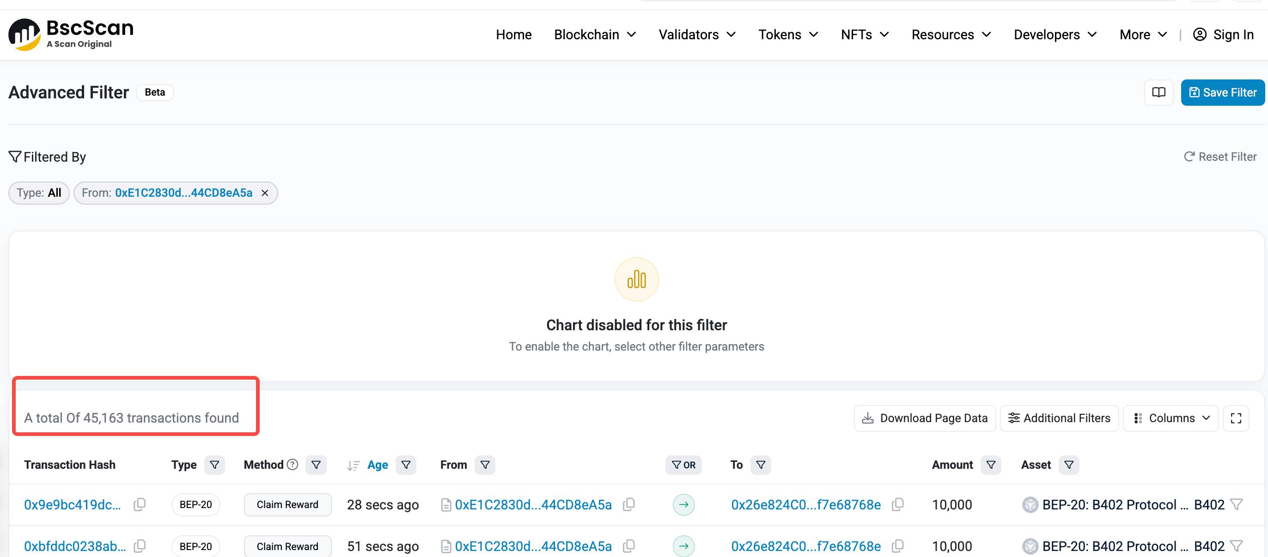Click the BscScan logo
1268x557 pixels.
(x=70, y=34)
